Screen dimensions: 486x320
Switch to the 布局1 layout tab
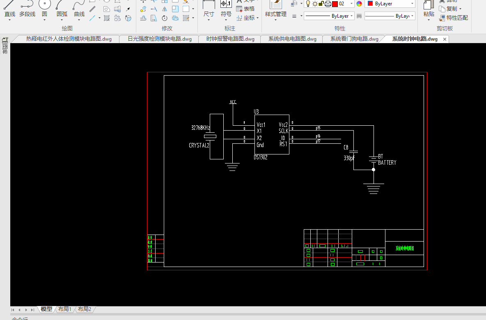tap(64, 309)
